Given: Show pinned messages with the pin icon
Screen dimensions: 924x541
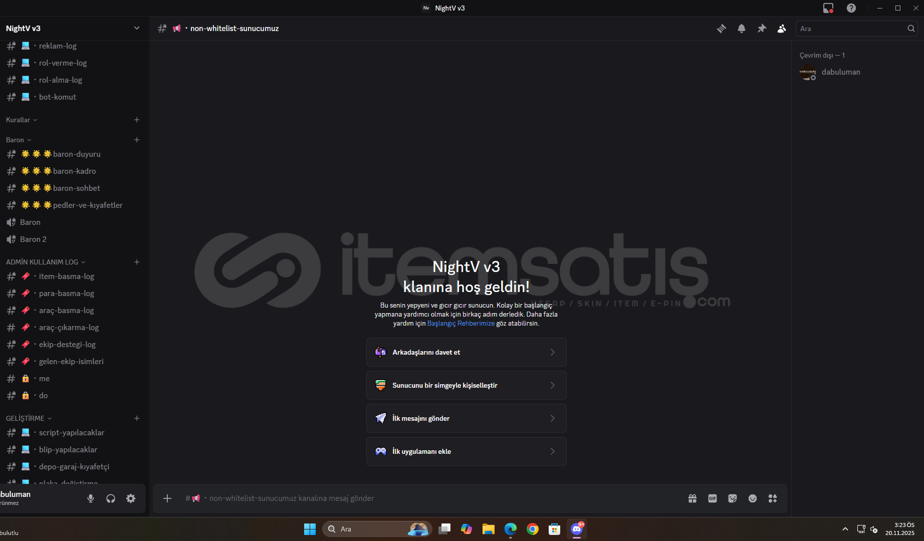Looking at the screenshot, I should [762, 29].
